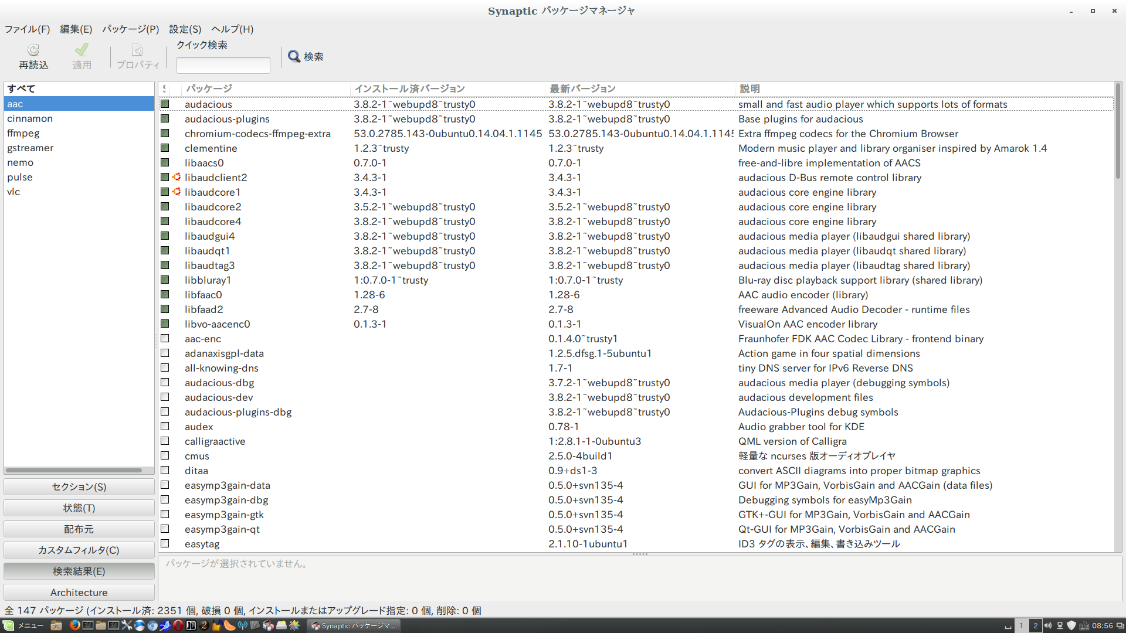1126x633 pixels.
Task: Show 配布元 origin filter view
Action: [79, 529]
